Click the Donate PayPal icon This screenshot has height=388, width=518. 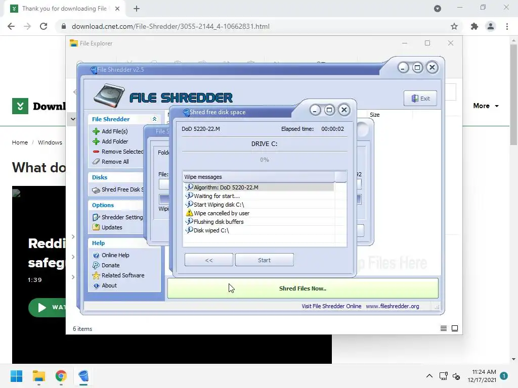click(96, 265)
